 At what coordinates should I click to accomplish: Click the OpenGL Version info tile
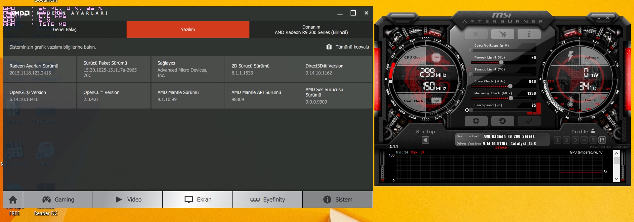pos(40,96)
